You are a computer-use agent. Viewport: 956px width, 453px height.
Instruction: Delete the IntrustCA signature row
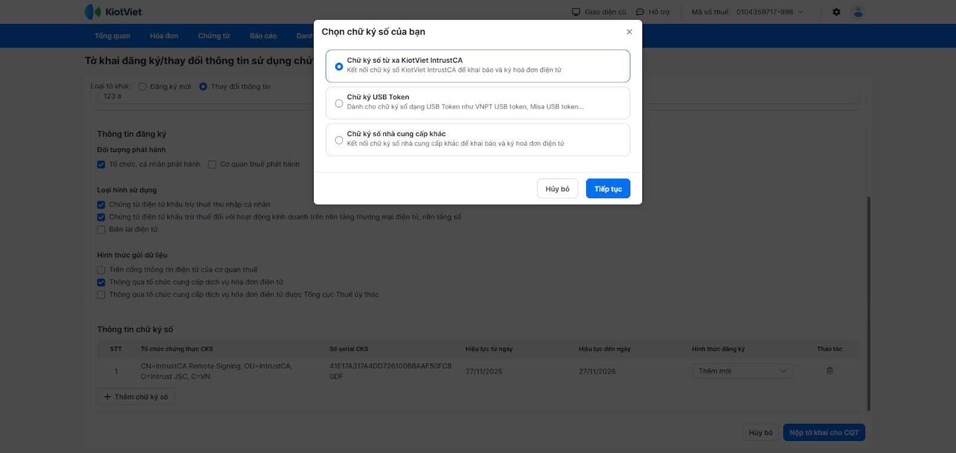click(x=829, y=371)
